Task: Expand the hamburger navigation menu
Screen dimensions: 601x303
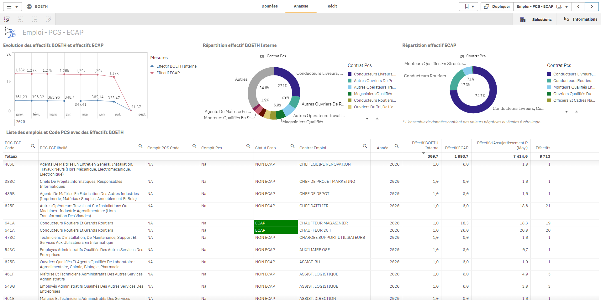Action: pyautogui.click(x=13, y=7)
